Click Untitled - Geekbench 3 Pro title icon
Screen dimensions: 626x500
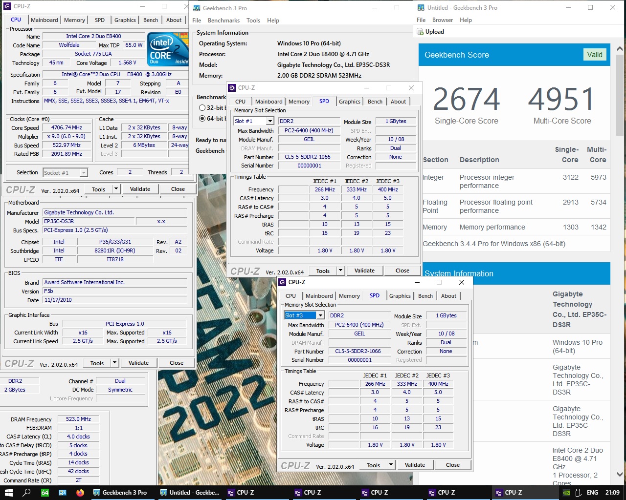point(421,7)
